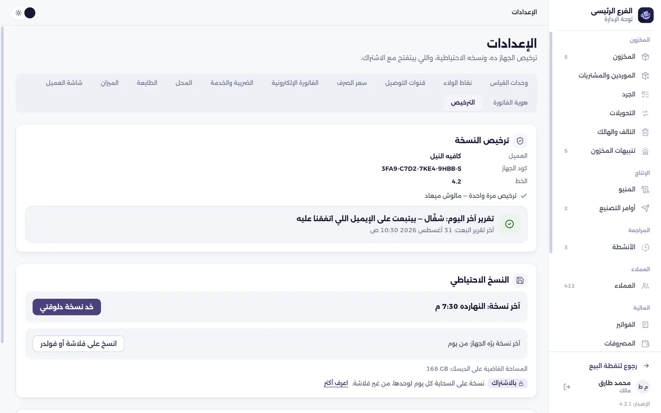This screenshot has width=661, height=413.
Task: Click the shield icon of ترخيص النسخة
Action: [520, 140]
